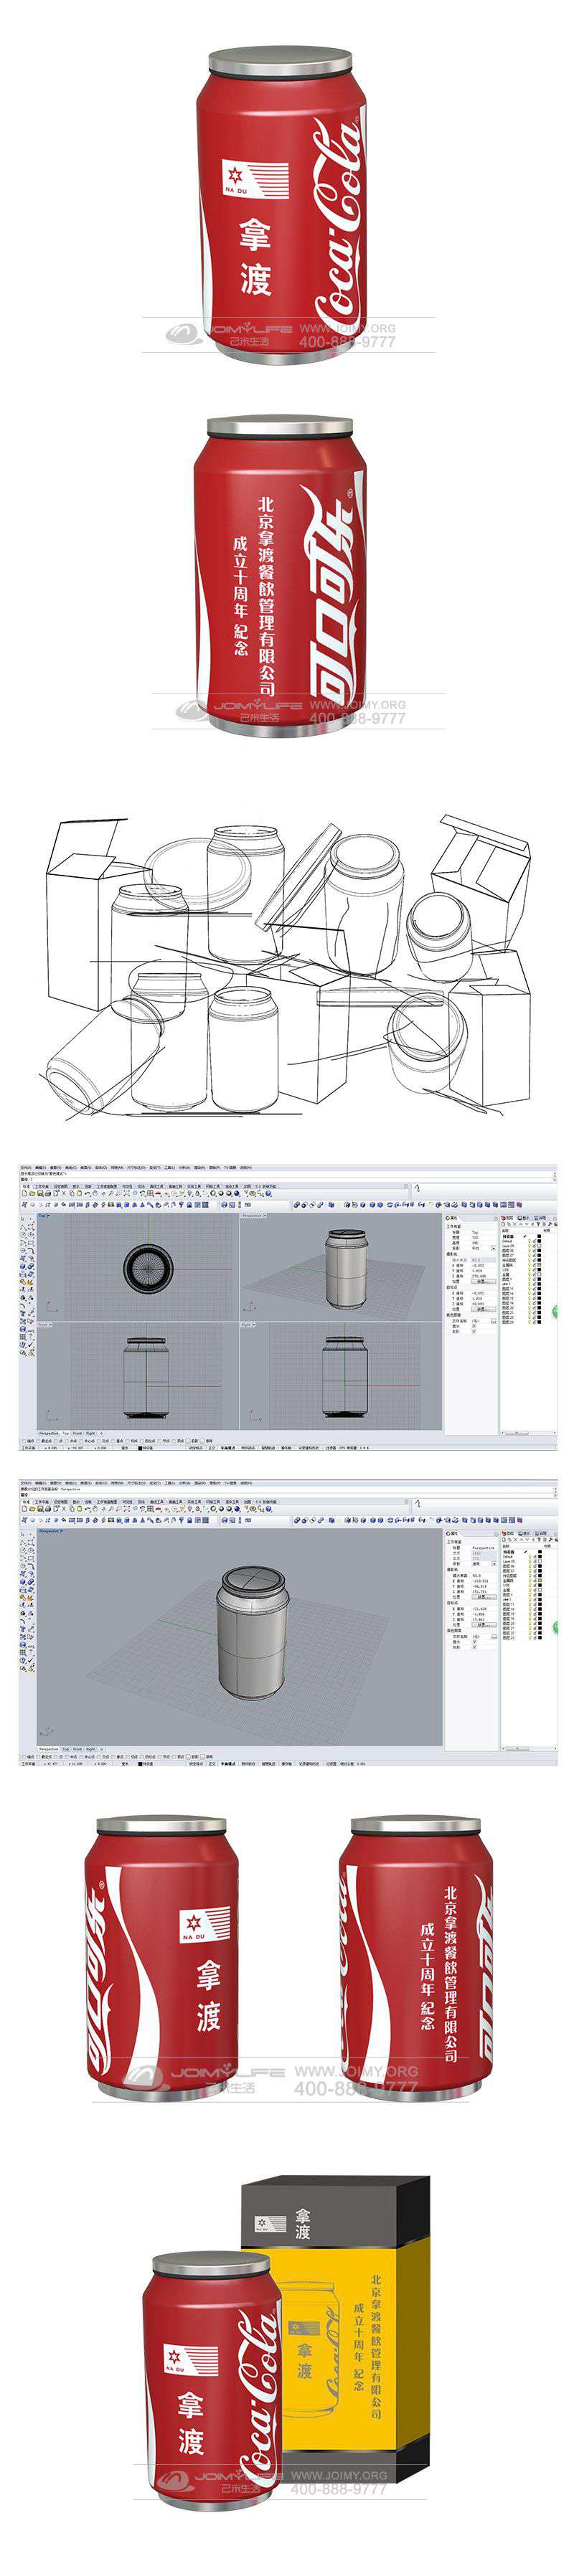
Task: Switch to 设定视图 toolbar tab in four-viewport Rhino
Action: [61, 1186]
